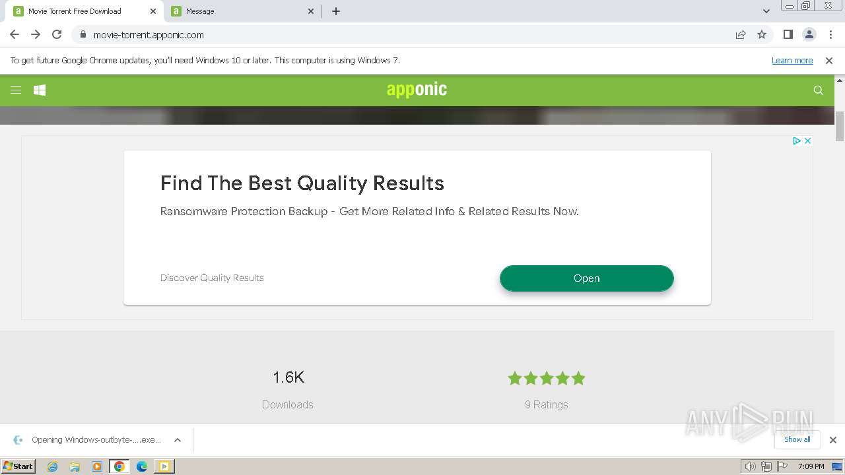Close the Movie Torrent Free Download tab
Screen dimensions: 845x475
[153, 11]
